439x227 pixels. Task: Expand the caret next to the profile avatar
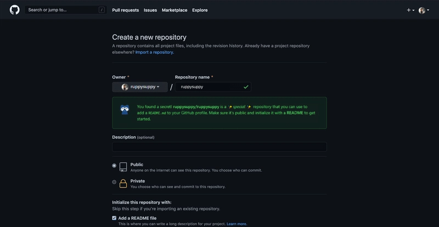click(x=428, y=10)
